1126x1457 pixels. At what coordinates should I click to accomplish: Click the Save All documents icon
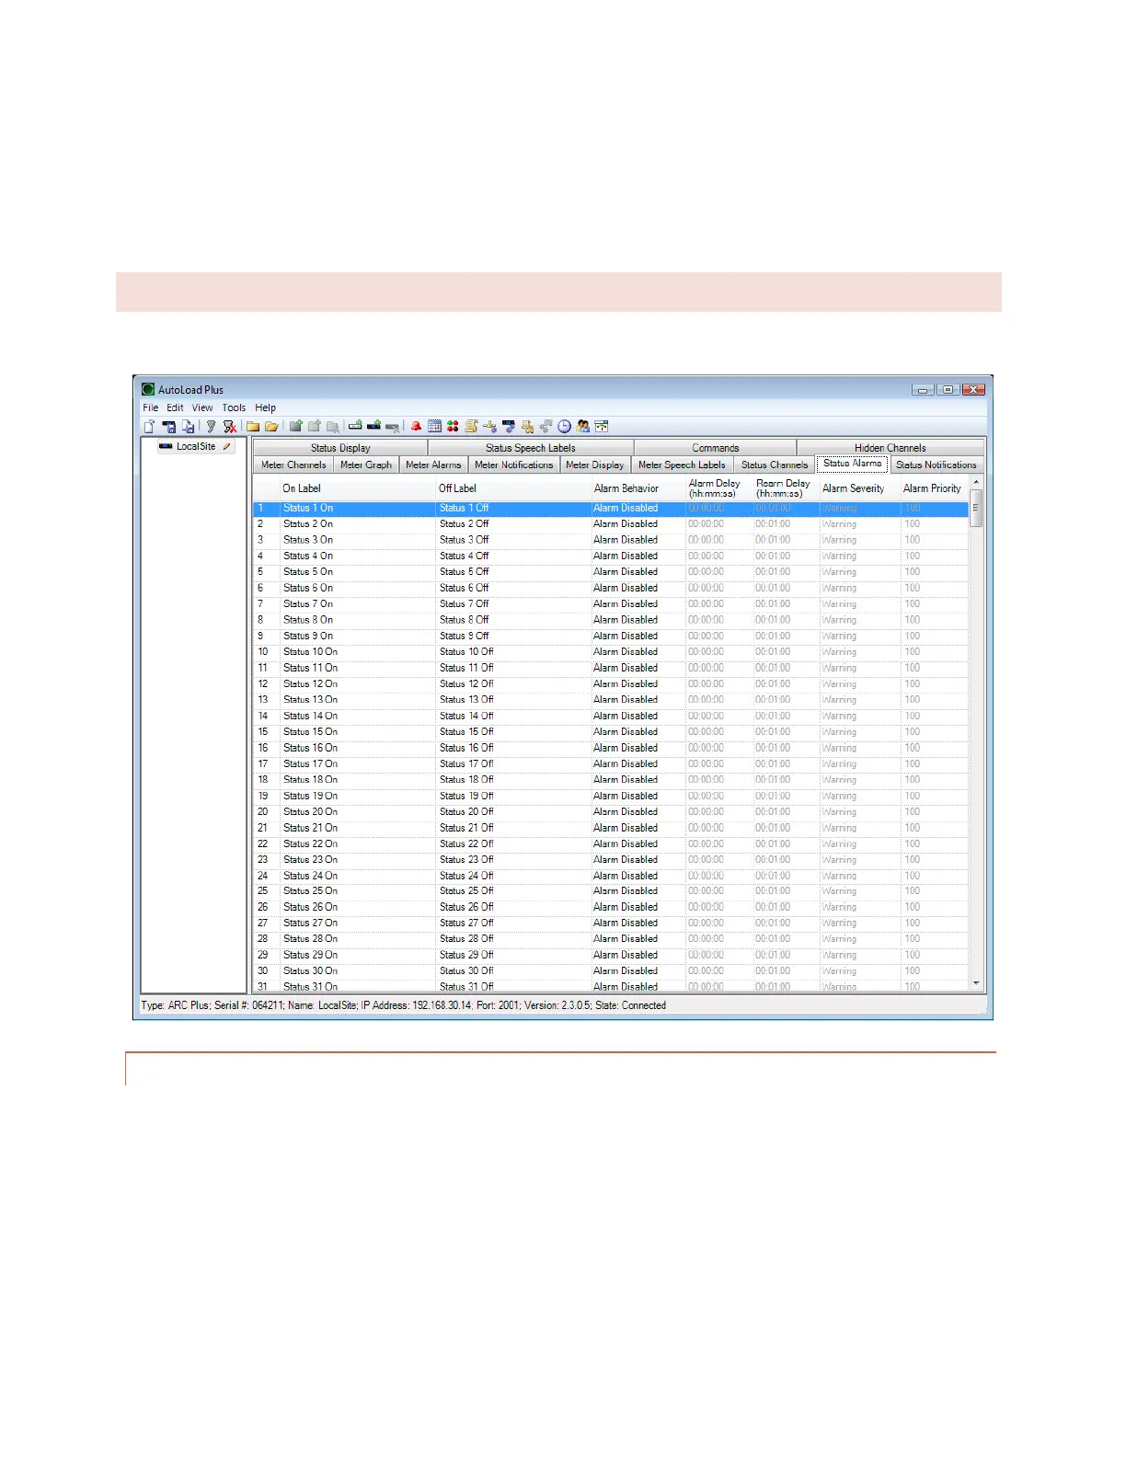coord(188,427)
